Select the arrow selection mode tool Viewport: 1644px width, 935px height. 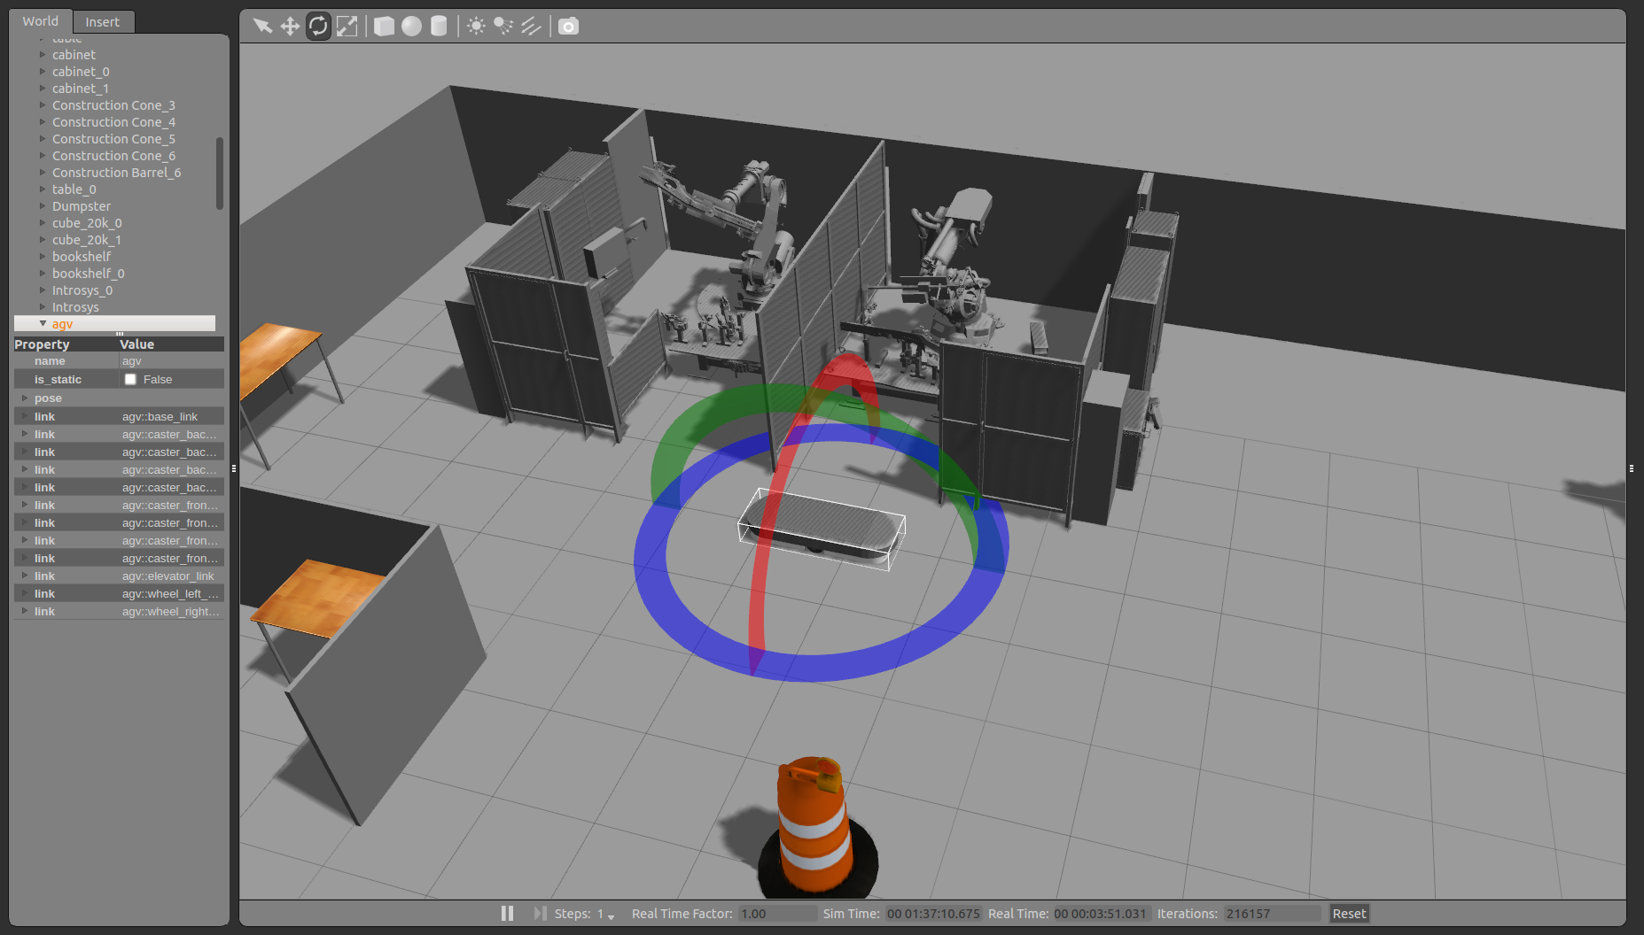[x=261, y=26]
